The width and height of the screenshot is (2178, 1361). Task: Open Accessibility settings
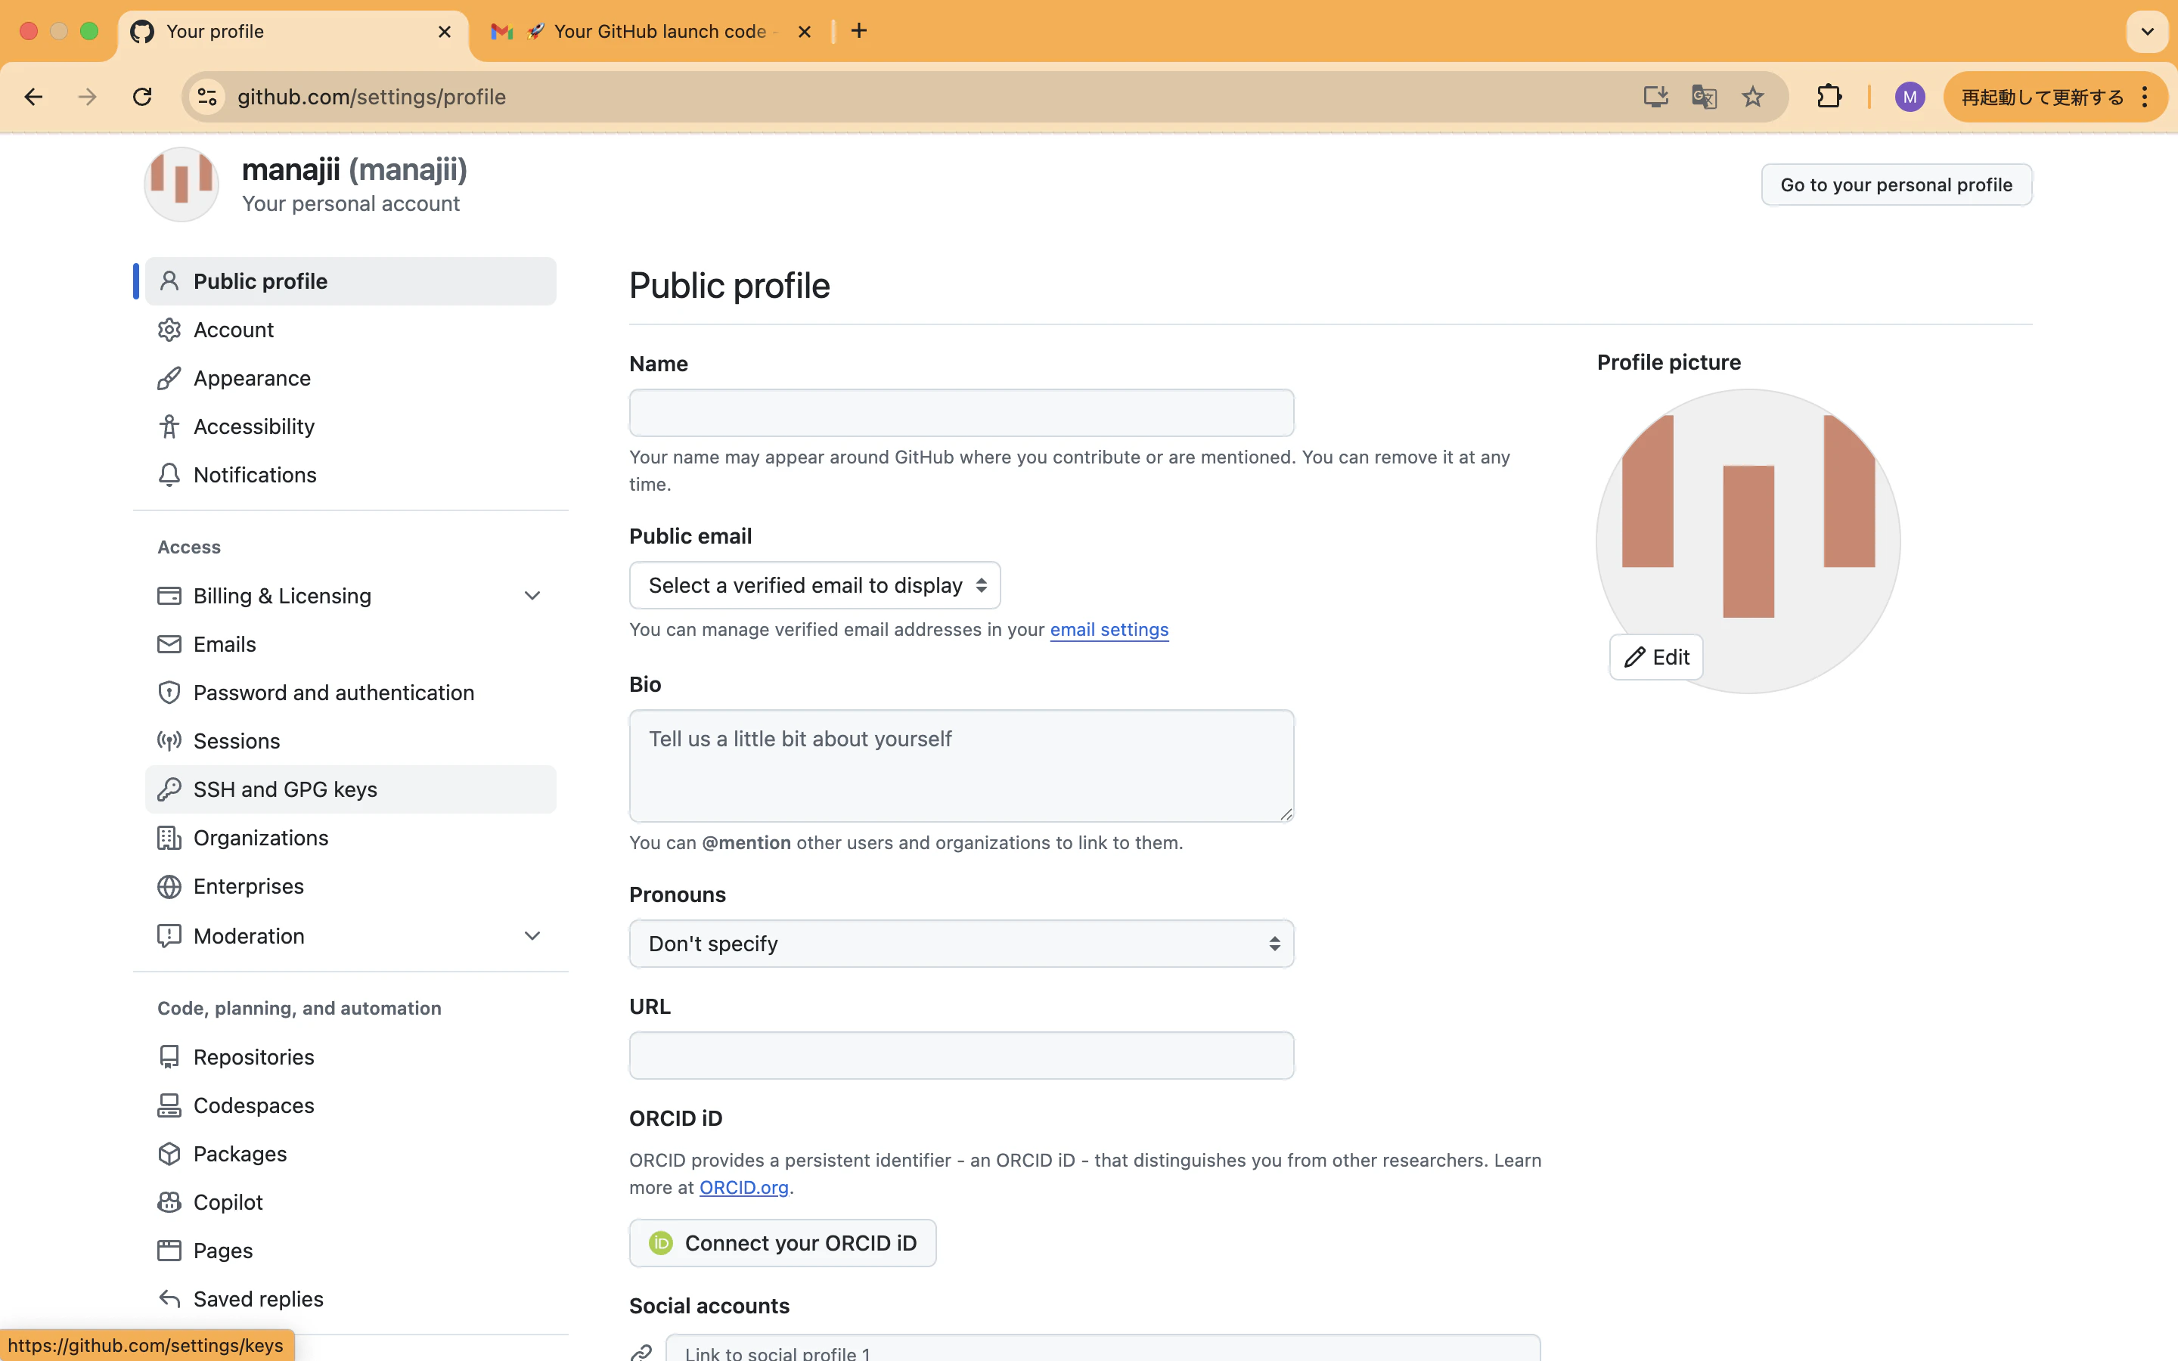pos(351,426)
